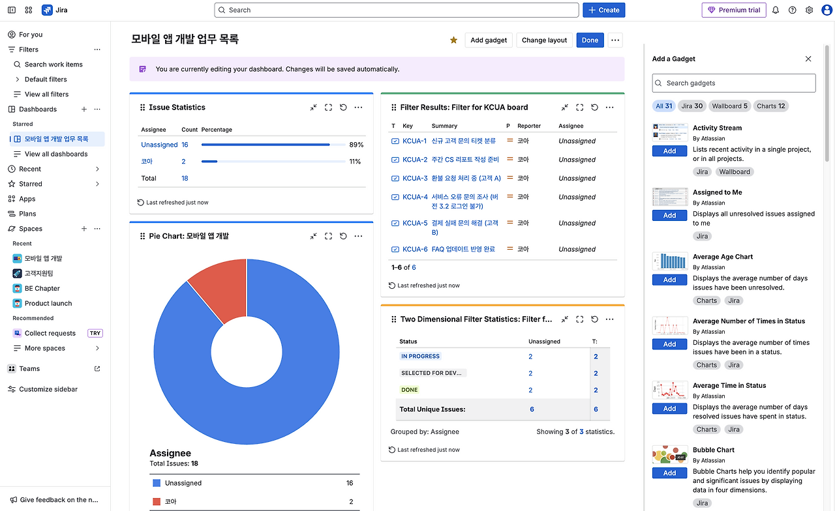The height and width of the screenshot is (511, 835).
Task: Maximize the Pie Chart gadget
Action: 328,236
